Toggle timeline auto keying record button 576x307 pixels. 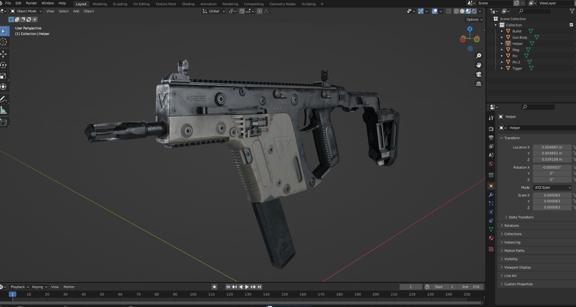point(214,287)
